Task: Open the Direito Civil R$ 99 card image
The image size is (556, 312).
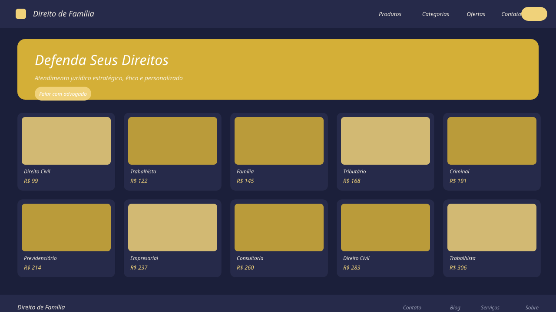Action: click(66, 141)
